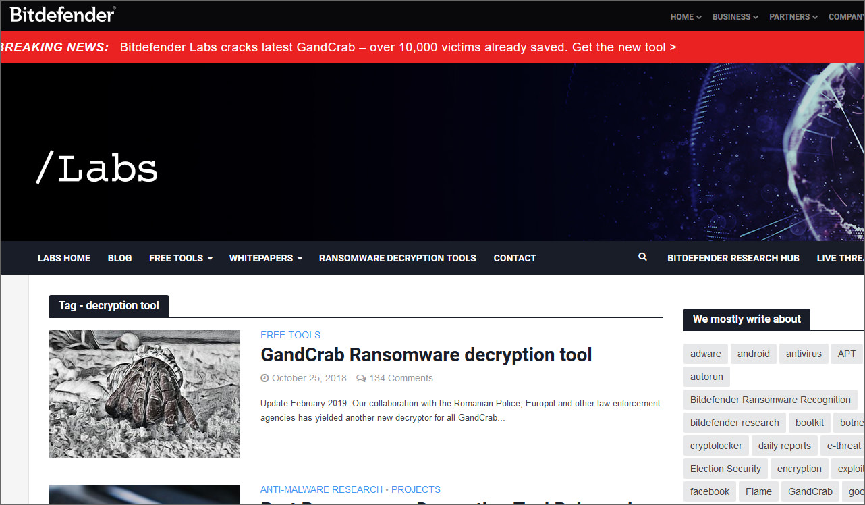
Task: Select the 'android' tag
Action: click(x=754, y=354)
